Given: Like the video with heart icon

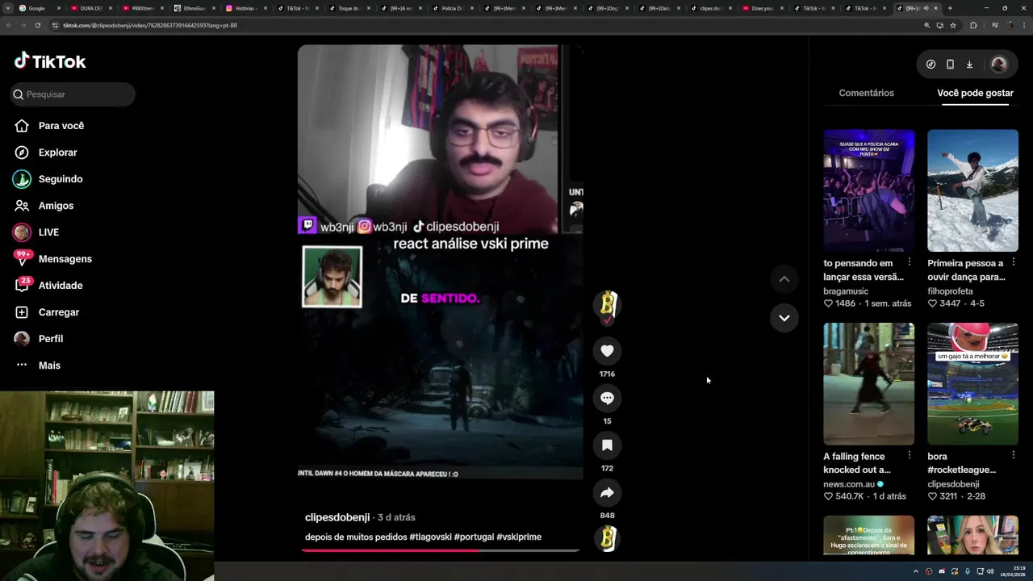Looking at the screenshot, I should [x=607, y=351].
